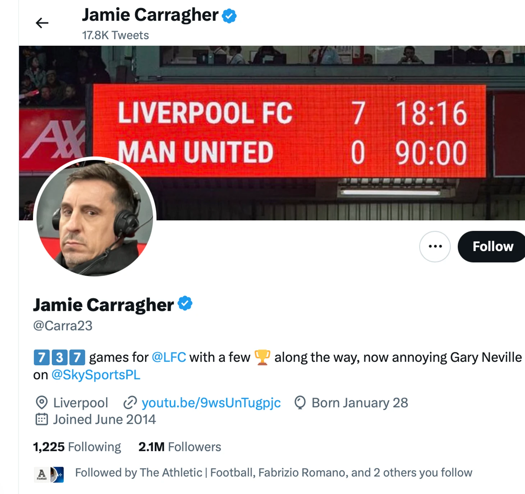
Task: Follow Jamie Carragher's account
Action: [492, 247]
